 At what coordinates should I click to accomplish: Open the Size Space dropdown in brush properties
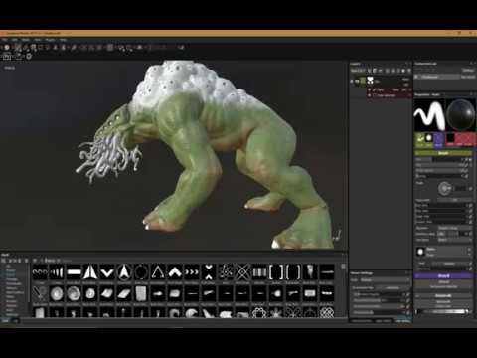(454, 240)
